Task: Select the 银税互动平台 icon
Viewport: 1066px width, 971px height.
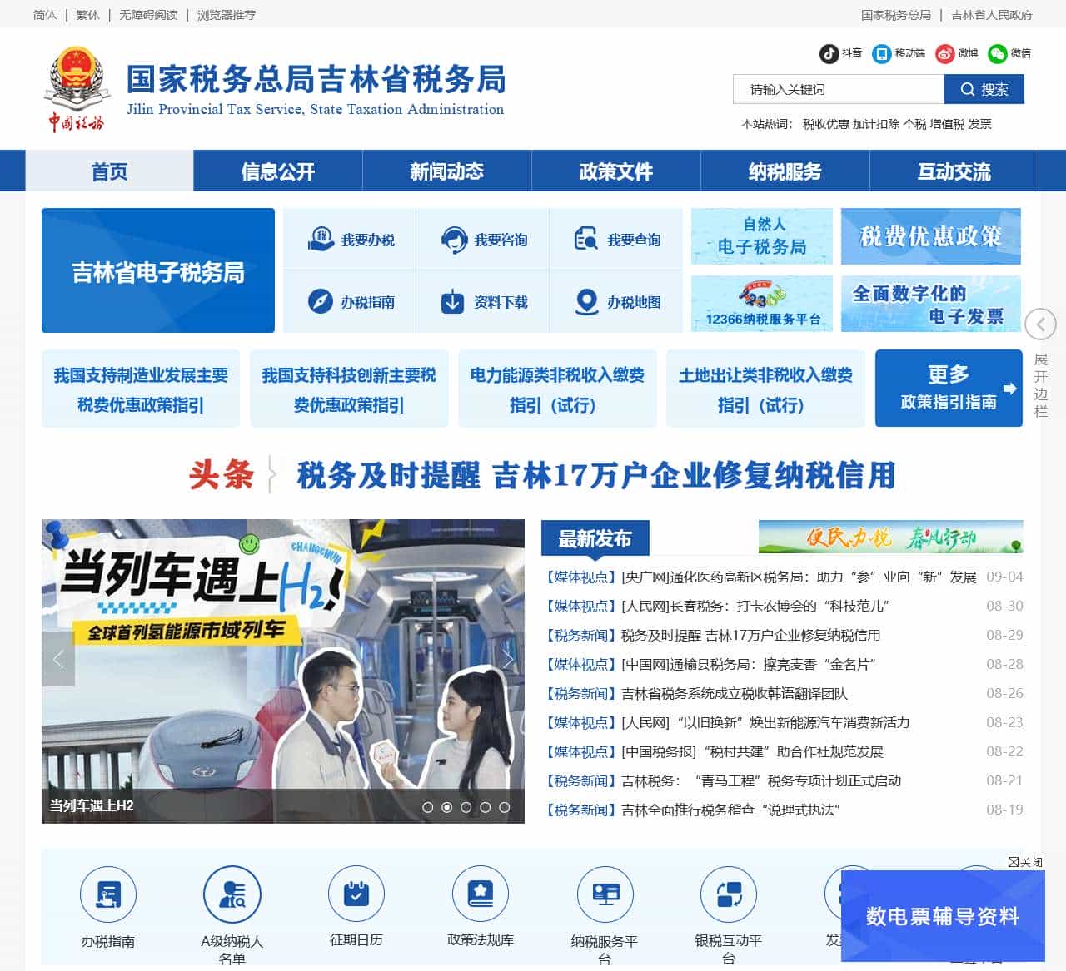Action: click(x=730, y=894)
